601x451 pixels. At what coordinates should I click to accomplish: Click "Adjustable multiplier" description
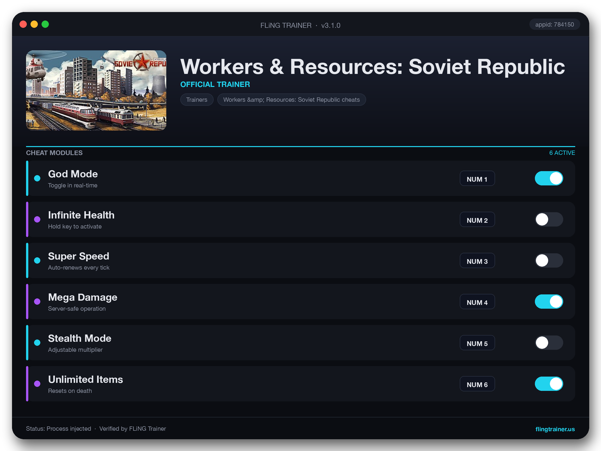[75, 350]
